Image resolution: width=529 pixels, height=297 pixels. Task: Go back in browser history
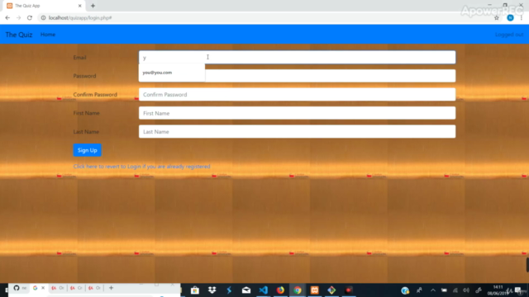[7, 18]
